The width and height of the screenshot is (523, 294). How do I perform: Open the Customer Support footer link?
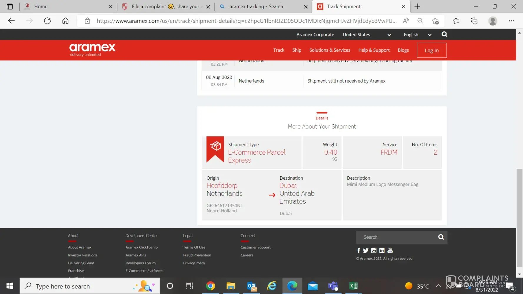click(x=255, y=247)
